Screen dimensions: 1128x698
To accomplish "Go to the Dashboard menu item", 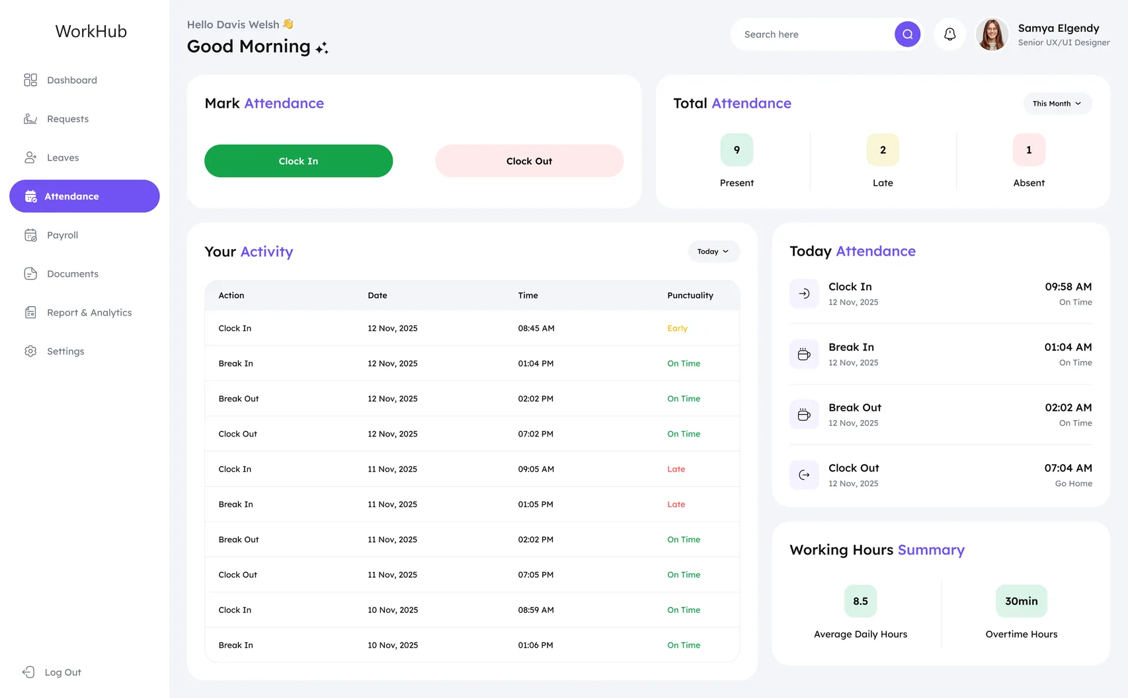I will click(84, 80).
